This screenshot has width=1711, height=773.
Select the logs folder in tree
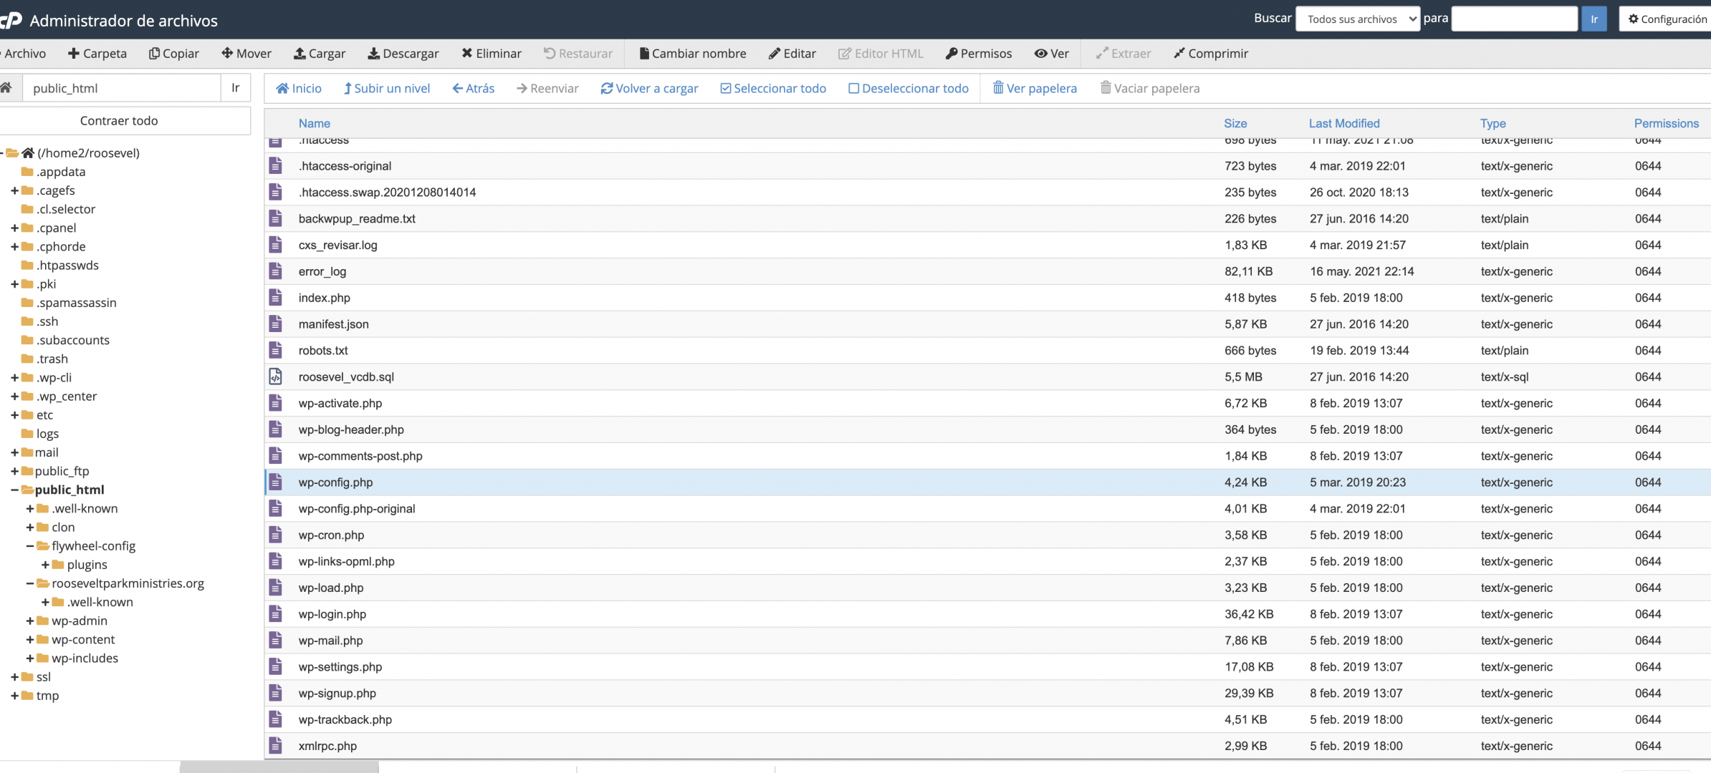pos(47,434)
